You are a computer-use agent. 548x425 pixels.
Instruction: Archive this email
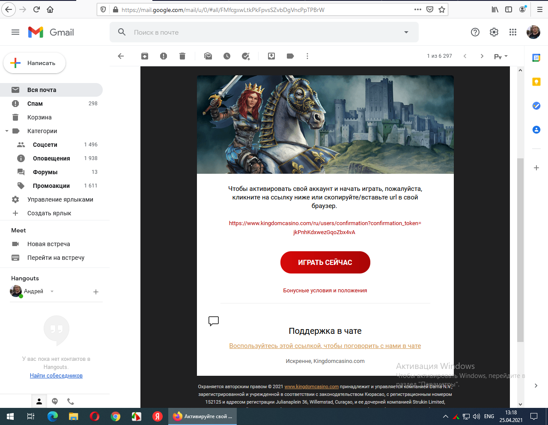[x=145, y=56]
